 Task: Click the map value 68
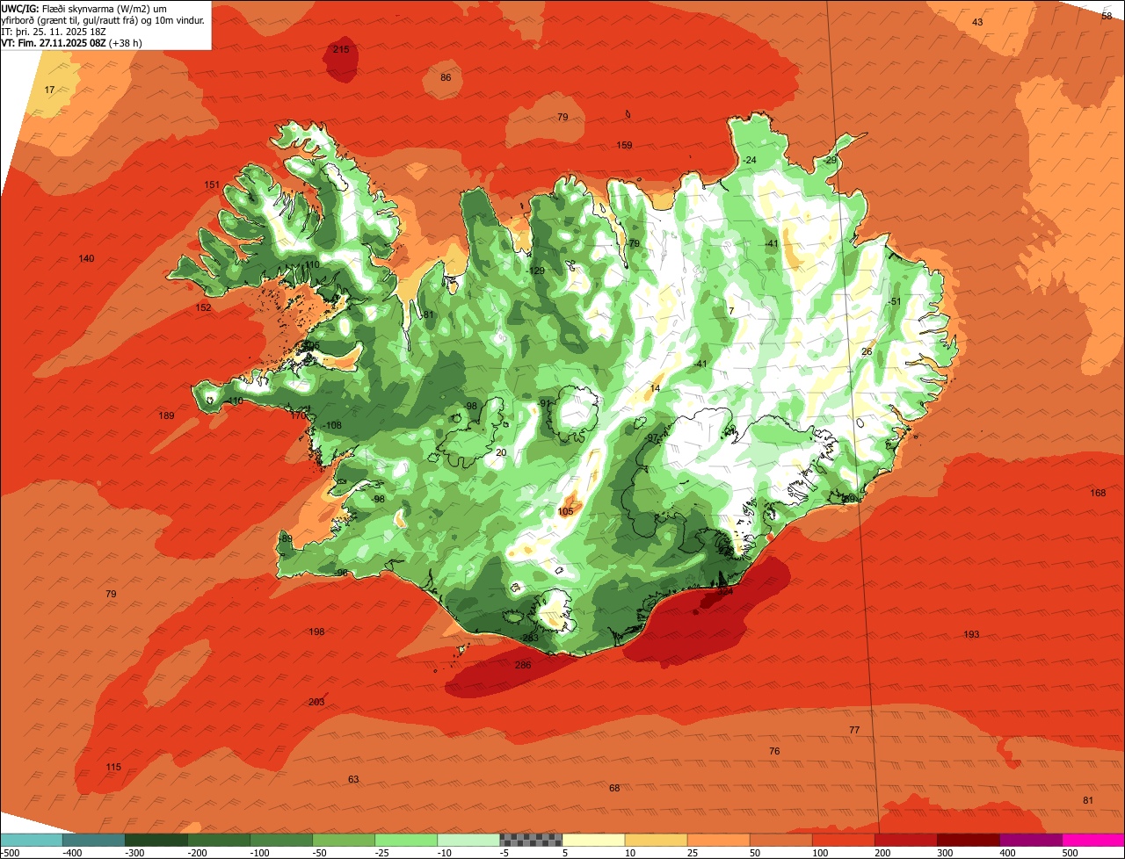tap(614, 788)
